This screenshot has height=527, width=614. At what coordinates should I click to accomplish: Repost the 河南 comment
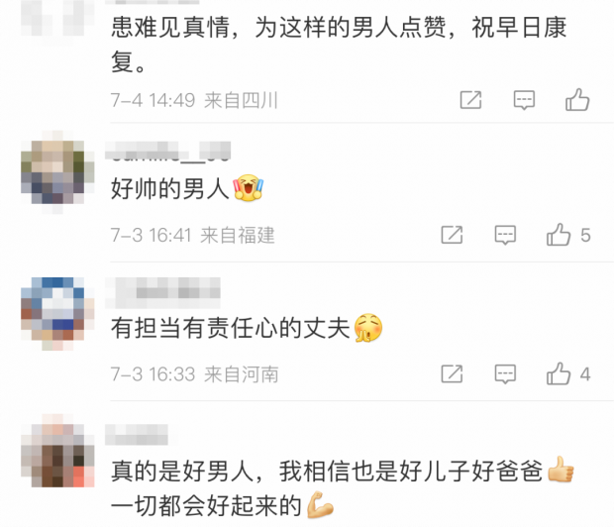click(x=452, y=373)
